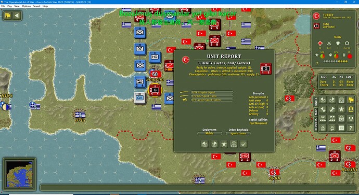Switch to the MAP side tab
Viewport: 359px width, 195px height.
[316, 112]
